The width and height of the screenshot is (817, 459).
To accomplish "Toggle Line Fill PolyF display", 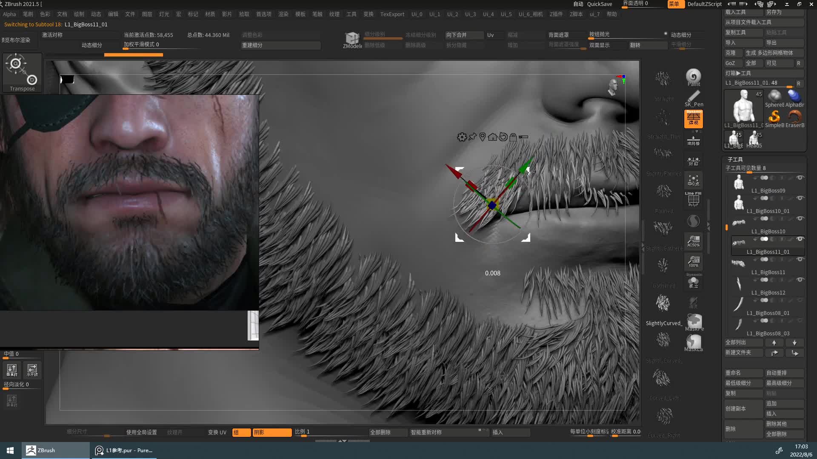I will (x=693, y=199).
